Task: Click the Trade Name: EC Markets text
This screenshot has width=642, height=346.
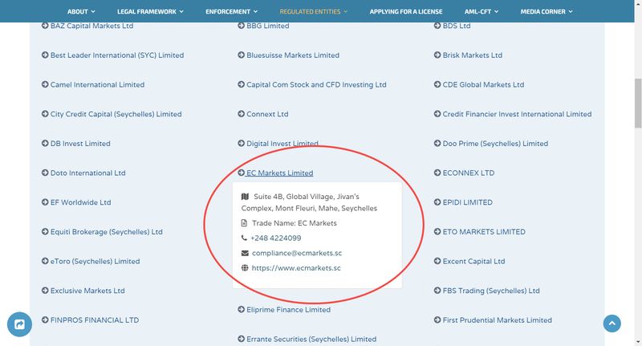Action: pyautogui.click(x=295, y=223)
